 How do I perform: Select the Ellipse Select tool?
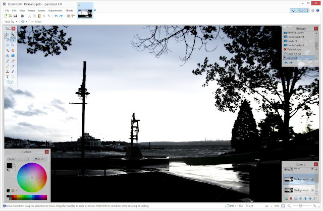pyautogui.click(x=8, y=45)
